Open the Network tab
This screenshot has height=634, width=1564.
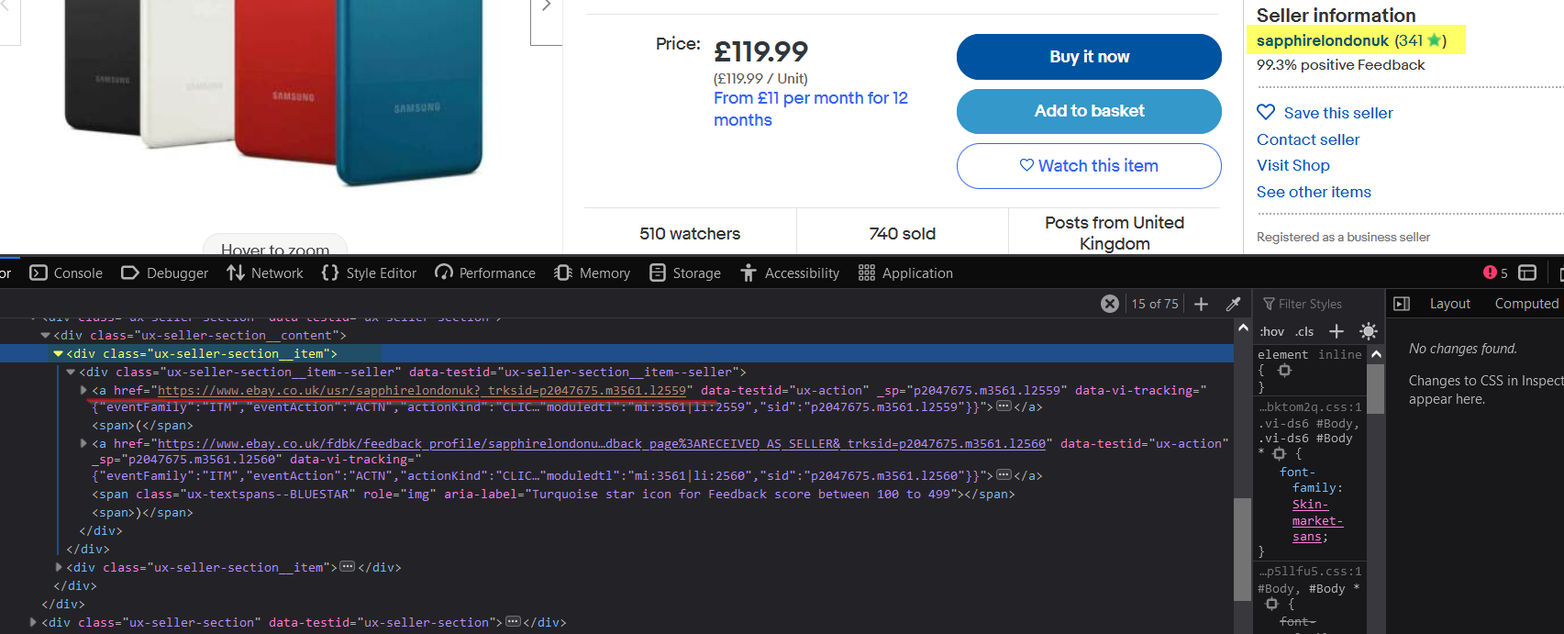pos(265,273)
